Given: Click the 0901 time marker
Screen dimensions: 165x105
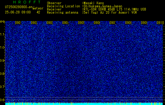Looking at the screenshot, I should (18, 23).
